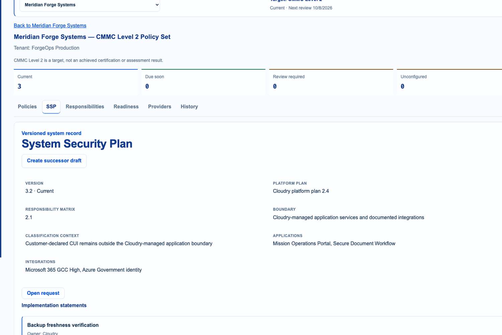Select the SSP tab

pos(51,107)
